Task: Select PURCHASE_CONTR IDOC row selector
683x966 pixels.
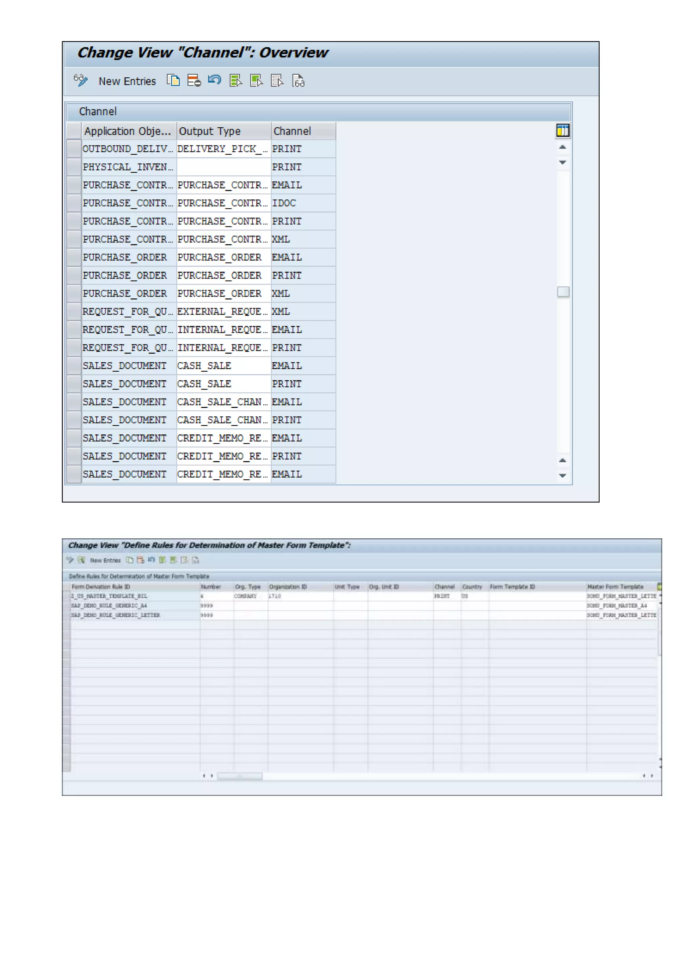Action: (74, 203)
